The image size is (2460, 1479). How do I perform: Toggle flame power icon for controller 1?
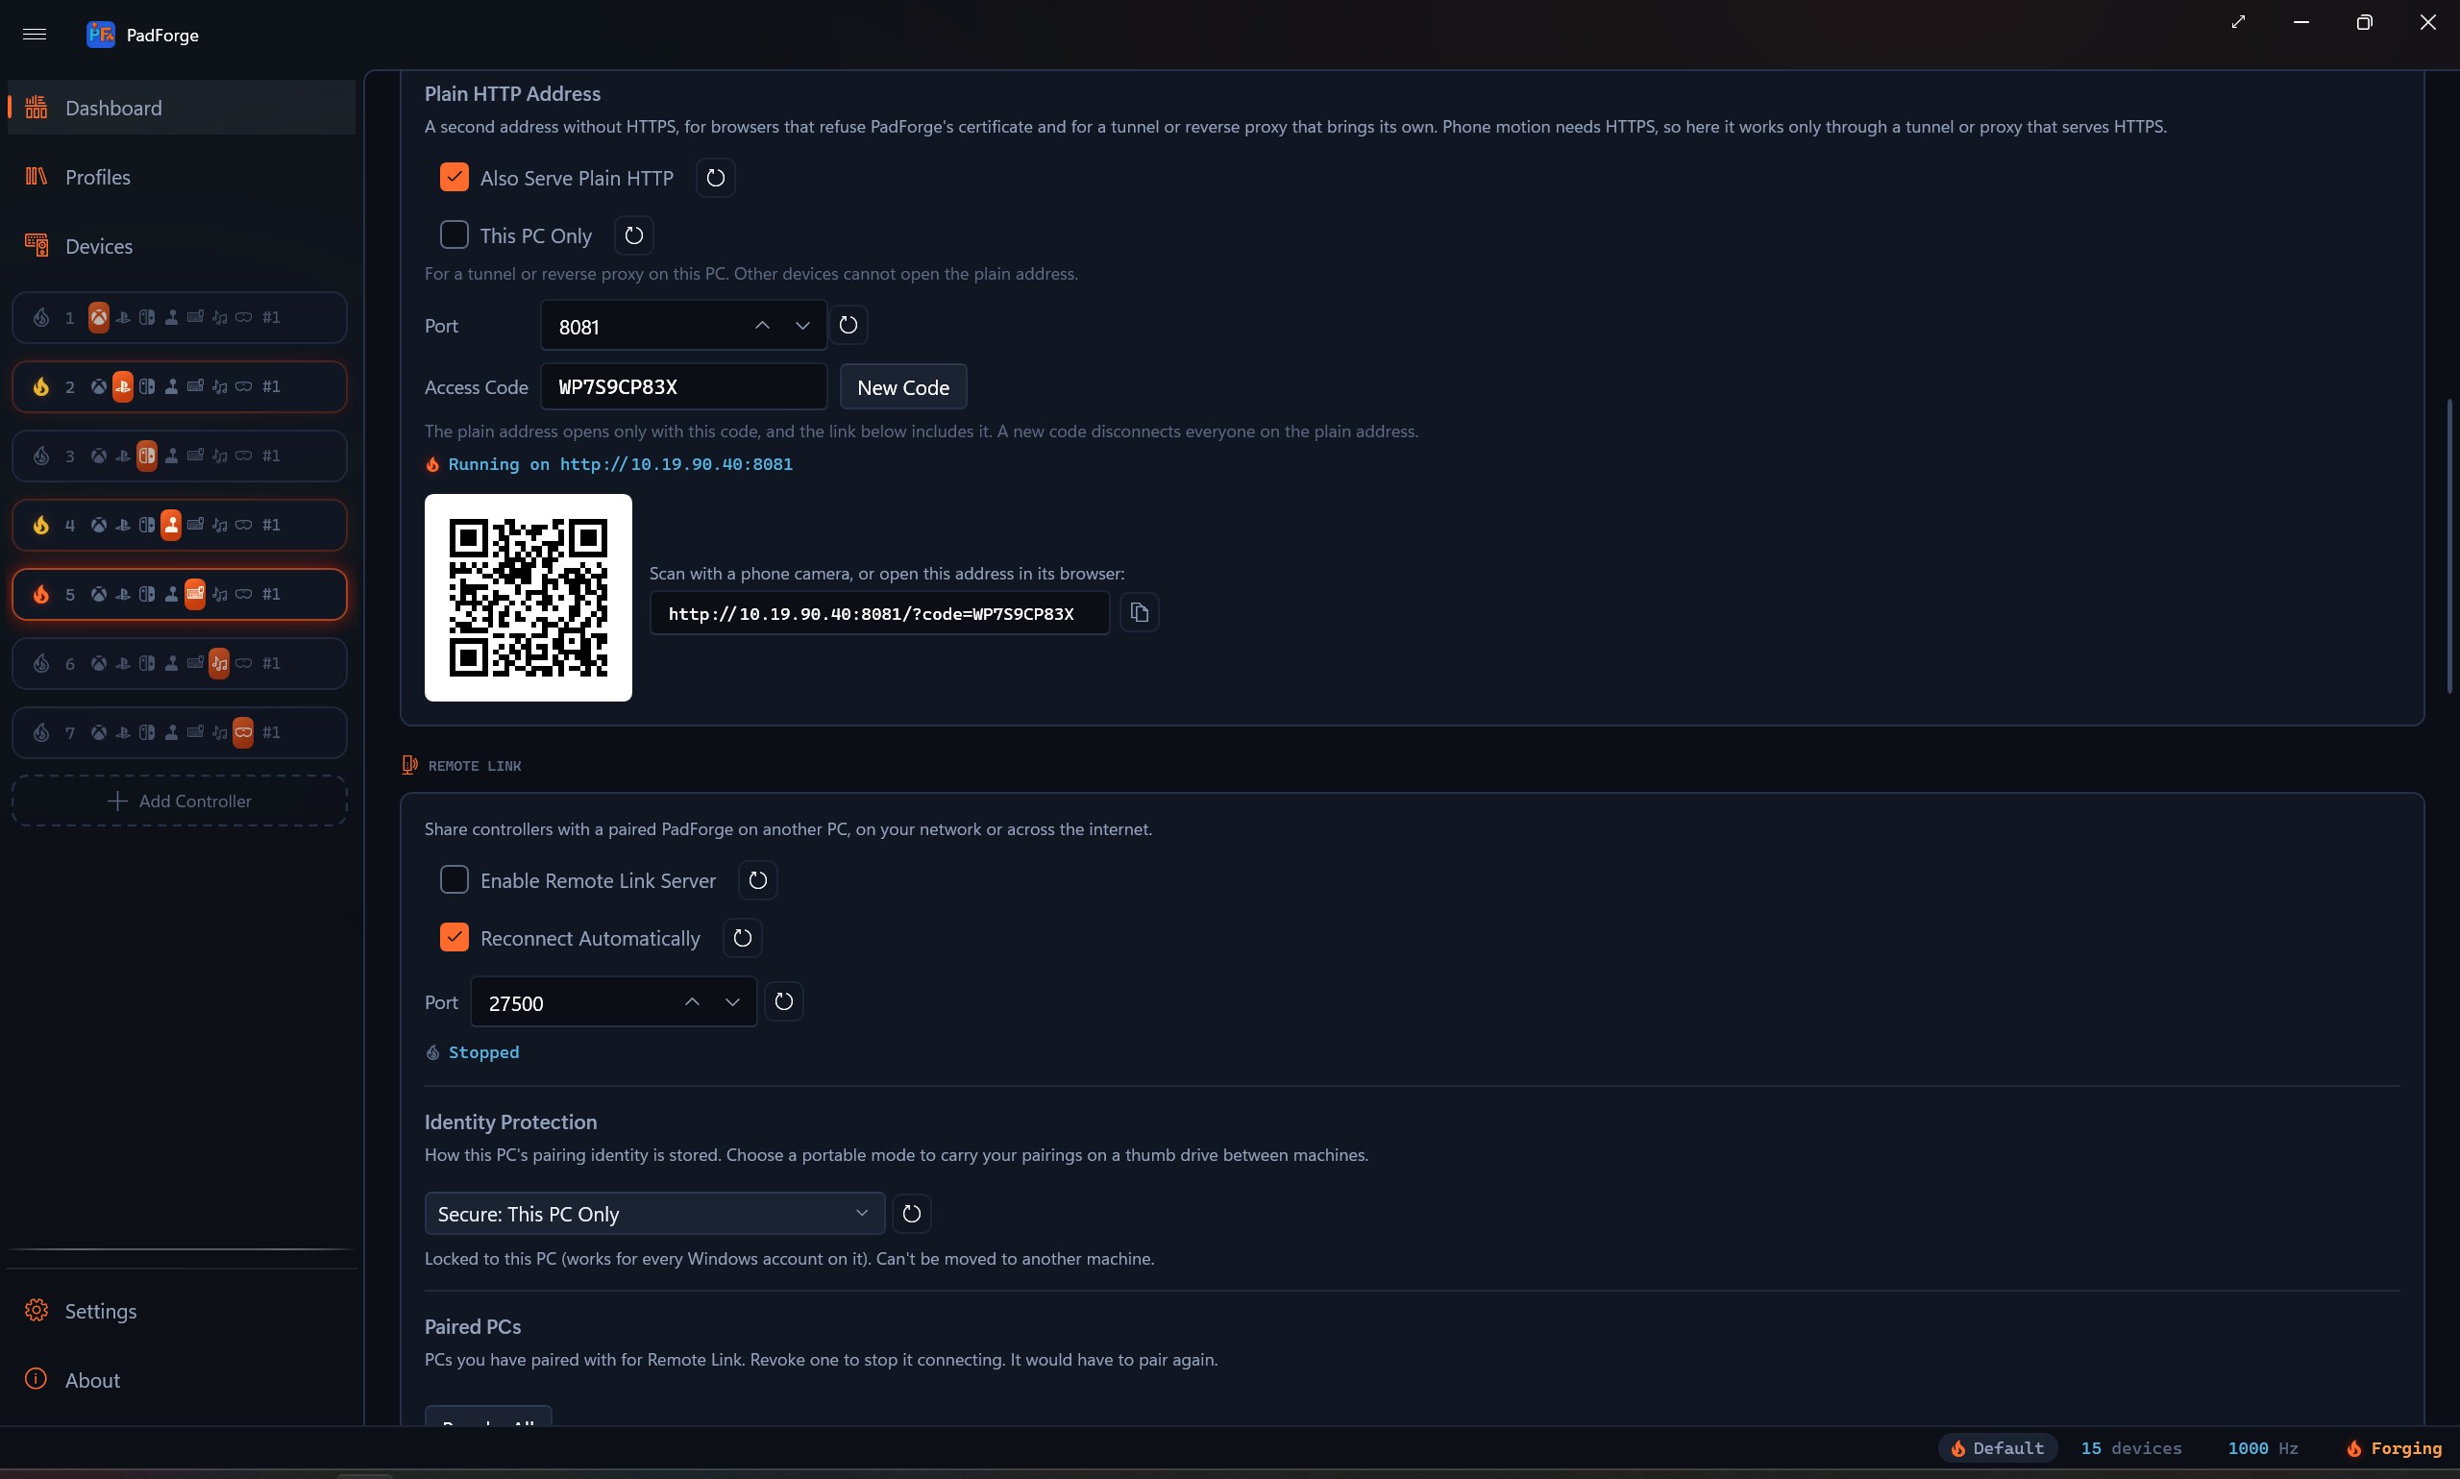point(41,318)
